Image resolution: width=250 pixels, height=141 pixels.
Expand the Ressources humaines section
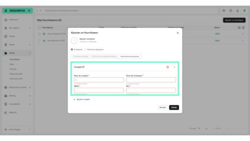17,87
